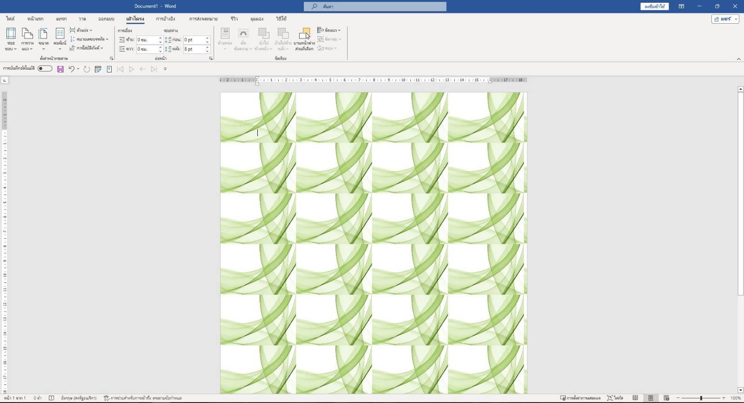Open the Insert (แทรก) tab
Image resolution: width=744 pixels, height=403 pixels.
[61, 19]
